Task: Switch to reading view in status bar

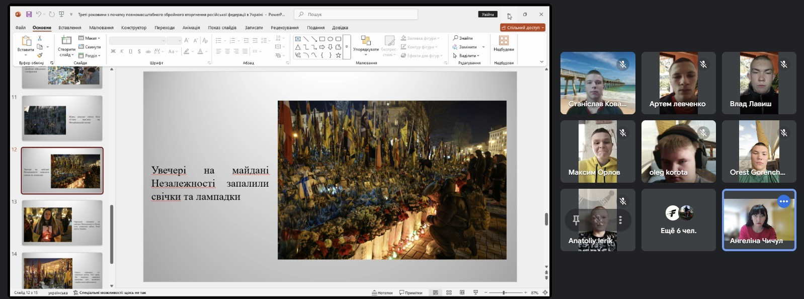Action: (x=462, y=292)
